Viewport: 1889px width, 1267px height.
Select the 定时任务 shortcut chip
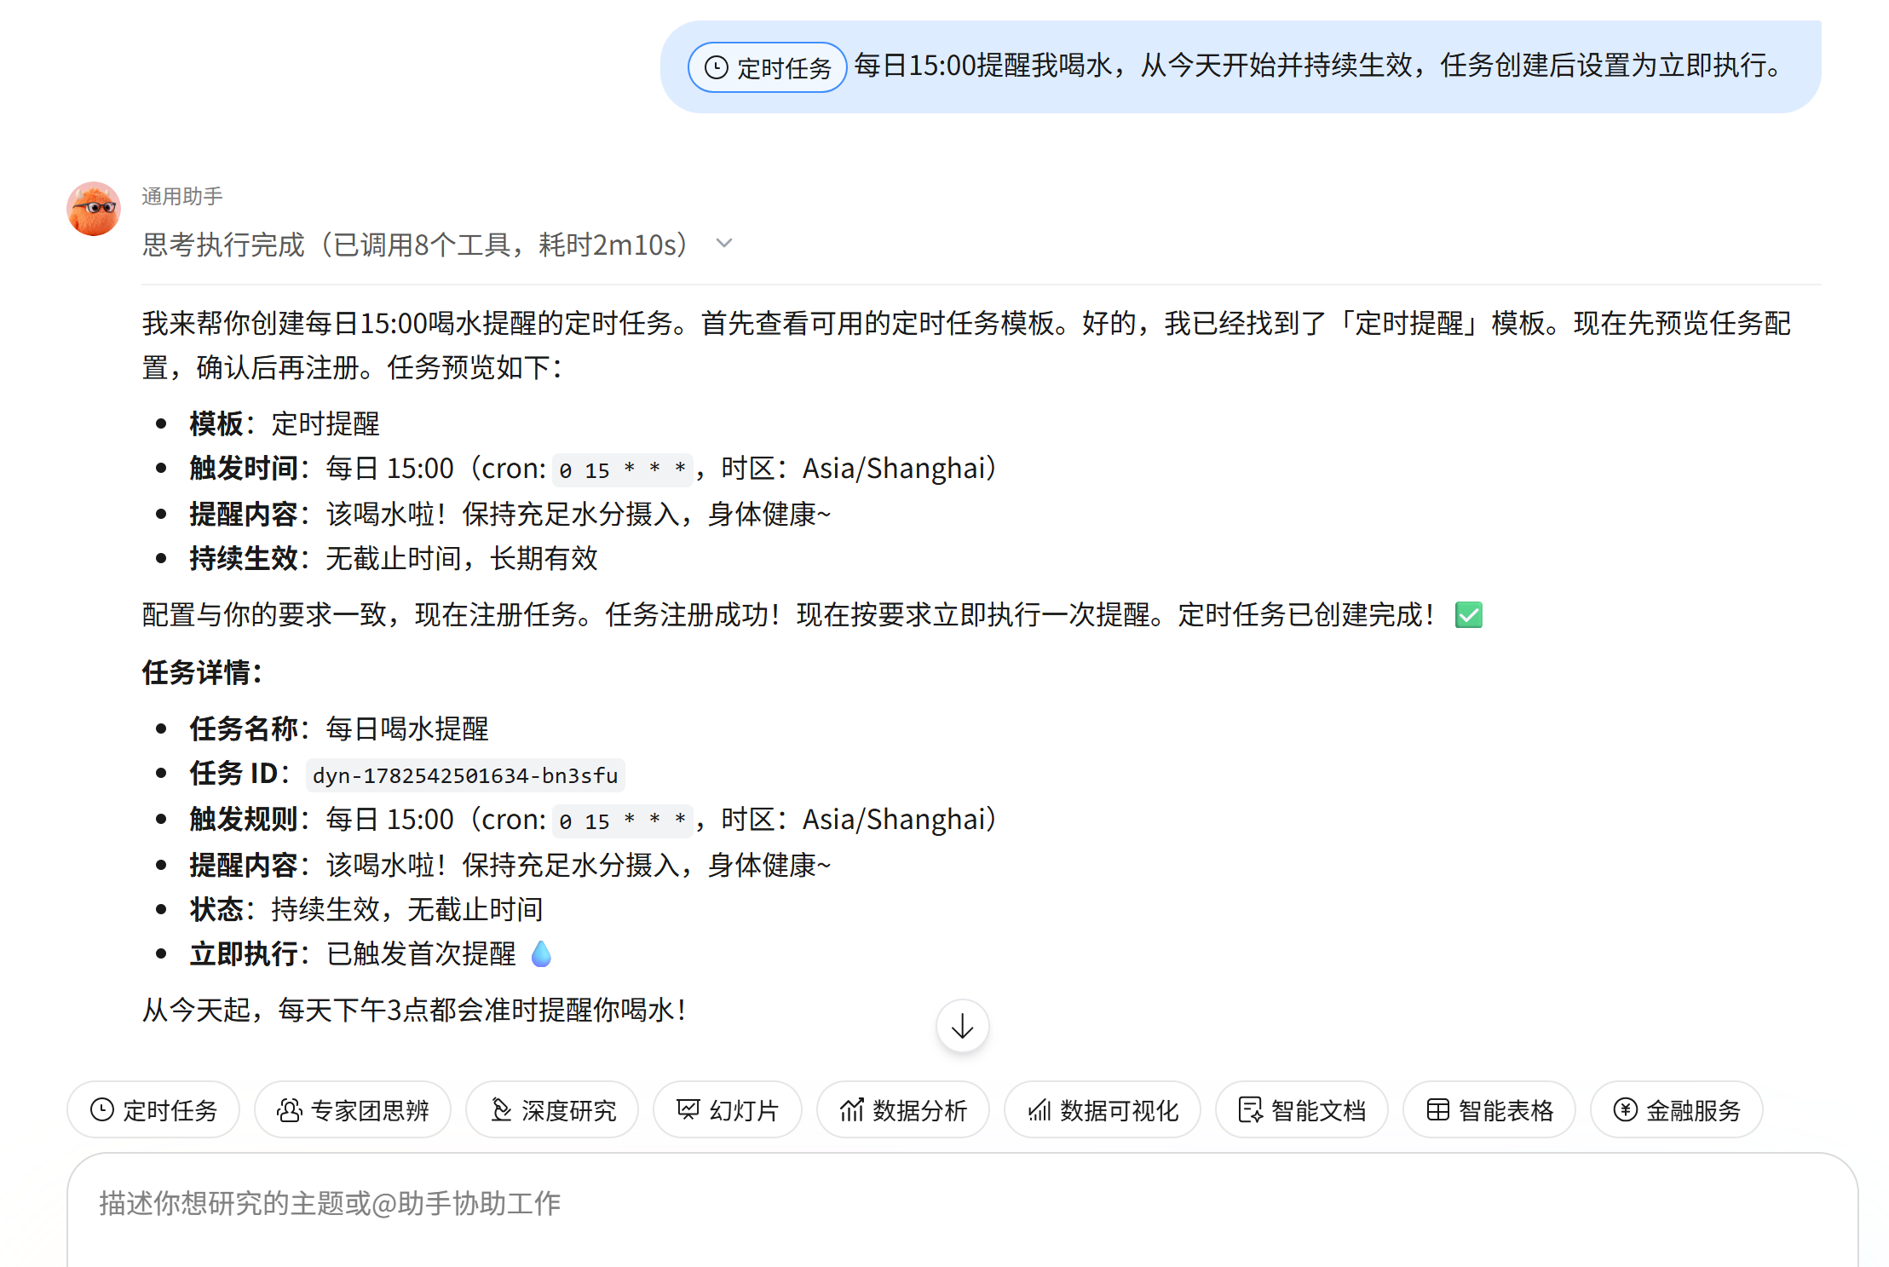click(153, 1109)
